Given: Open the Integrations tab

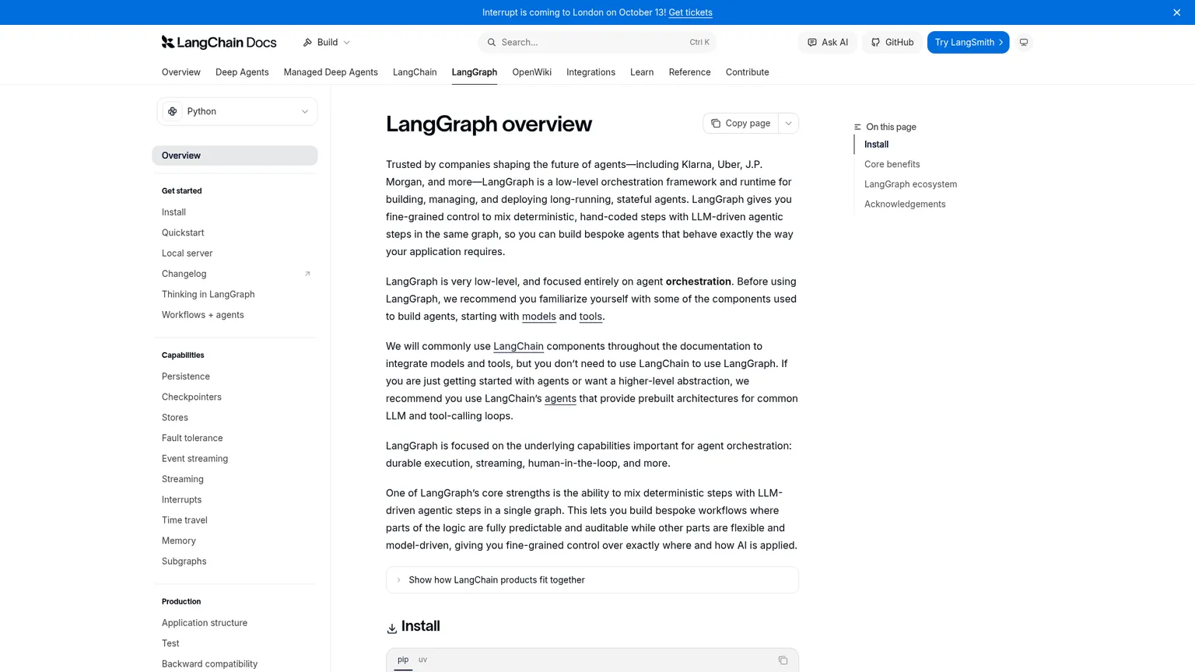Looking at the screenshot, I should tap(590, 72).
